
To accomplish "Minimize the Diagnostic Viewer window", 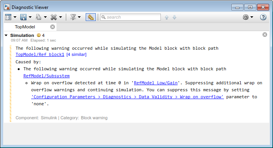I will 237,7.
